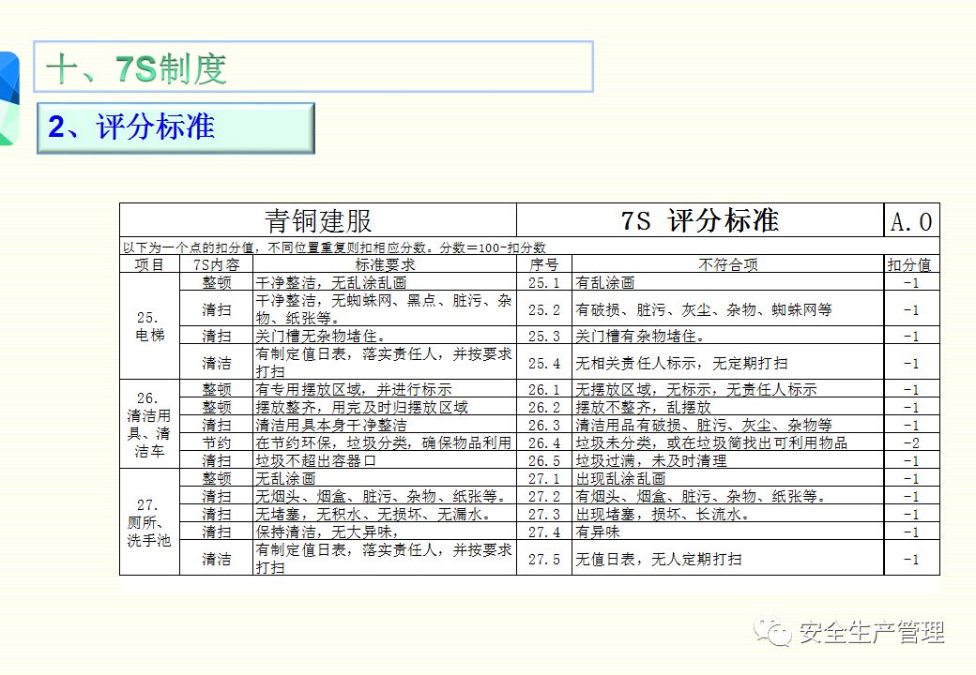Click cell 摆放不整齐，乱摆放
The width and height of the screenshot is (976, 675).
point(727,407)
